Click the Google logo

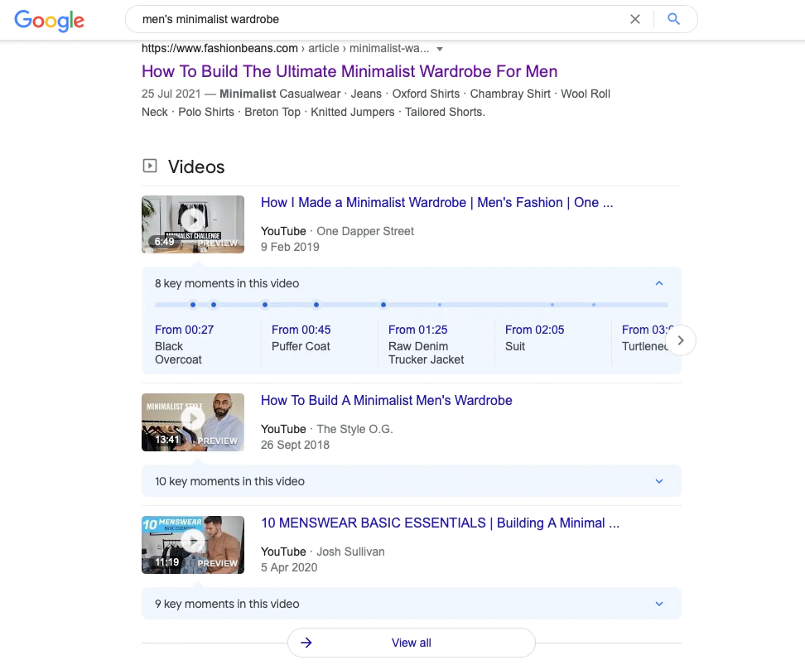(49, 22)
